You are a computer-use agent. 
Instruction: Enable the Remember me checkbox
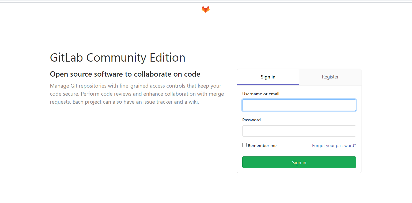click(244, 145)
